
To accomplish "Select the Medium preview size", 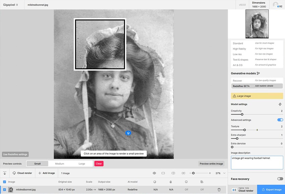I will coord(60,164).
